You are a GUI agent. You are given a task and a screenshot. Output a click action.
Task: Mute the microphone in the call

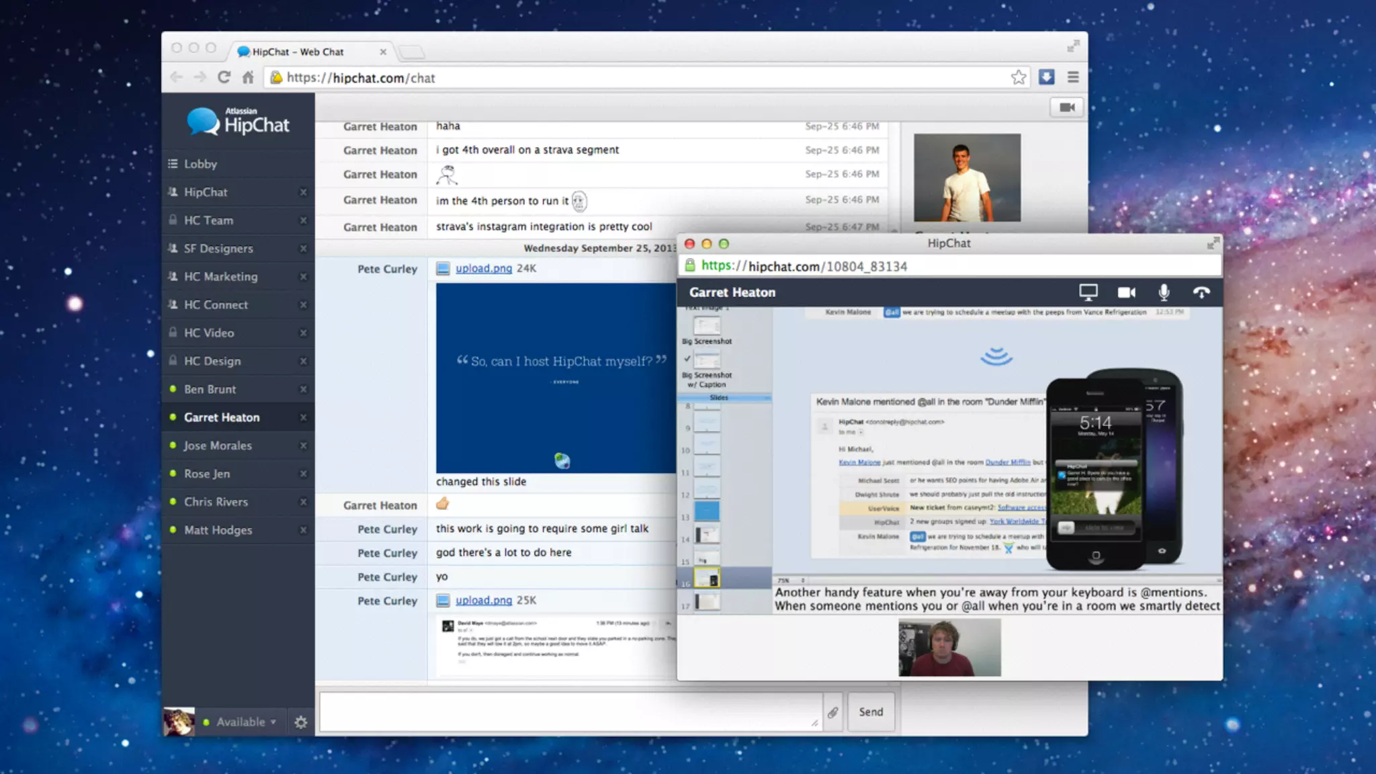pyautogui.click(x=1164, y=292)
